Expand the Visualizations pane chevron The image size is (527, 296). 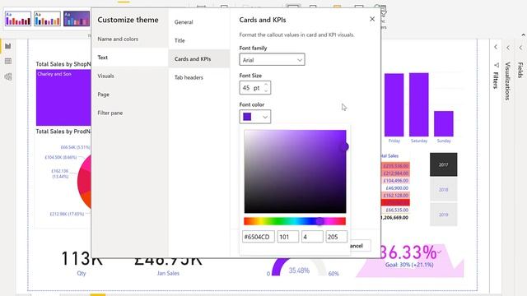[x=508, y=48]
